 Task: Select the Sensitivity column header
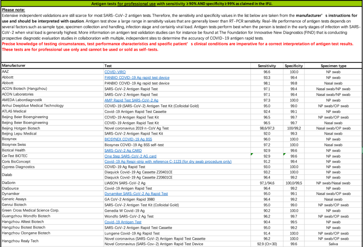267,66
